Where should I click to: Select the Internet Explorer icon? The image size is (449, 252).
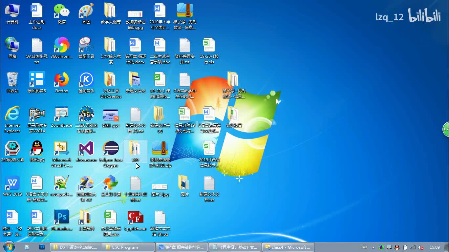[x=12, y=114]
